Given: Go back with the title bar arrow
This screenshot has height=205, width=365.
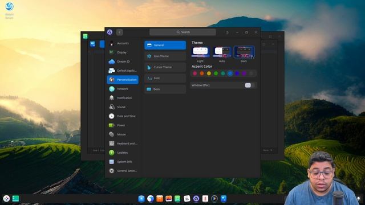Looking at the screenshot, I should pos(119,32).
